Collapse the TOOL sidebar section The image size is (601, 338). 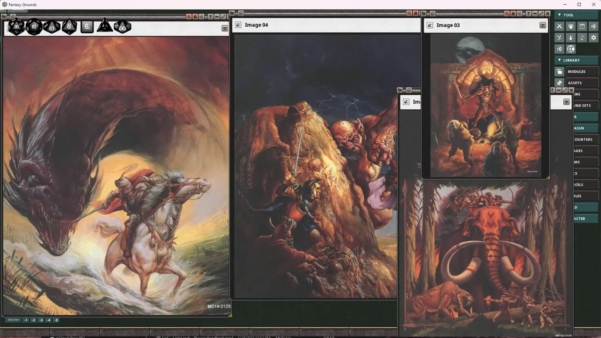point(577,15)
